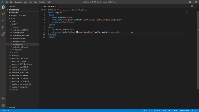Open the Edit menu
The width and height of the screenshot is (199, 112).
12,2
